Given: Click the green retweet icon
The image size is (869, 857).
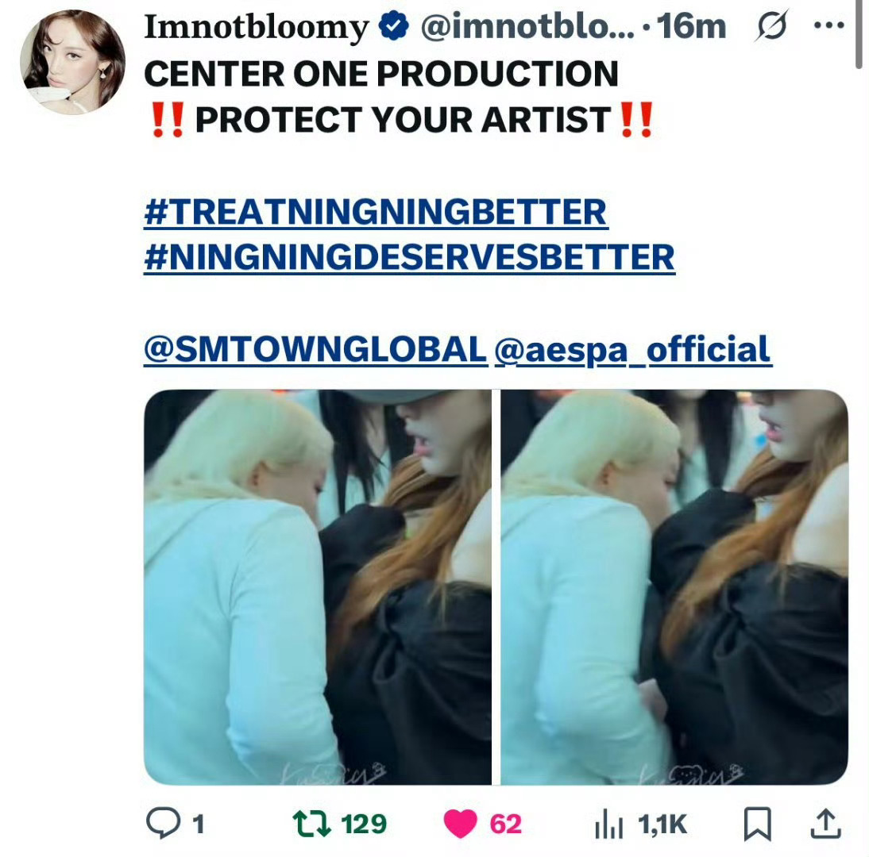Looking at the screenshot, I should tap(311, 823).
